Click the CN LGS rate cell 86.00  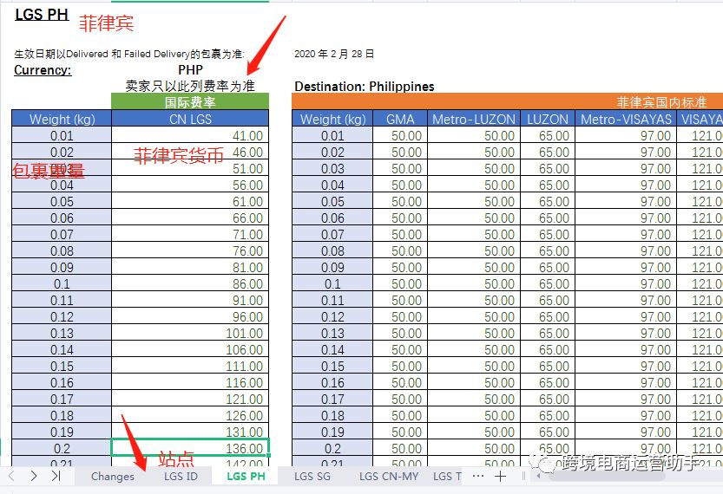[x=190, y=283]
